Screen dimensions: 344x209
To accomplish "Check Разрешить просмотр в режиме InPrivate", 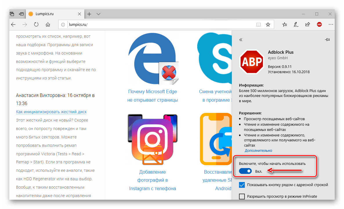I will [x=242, y=196].
